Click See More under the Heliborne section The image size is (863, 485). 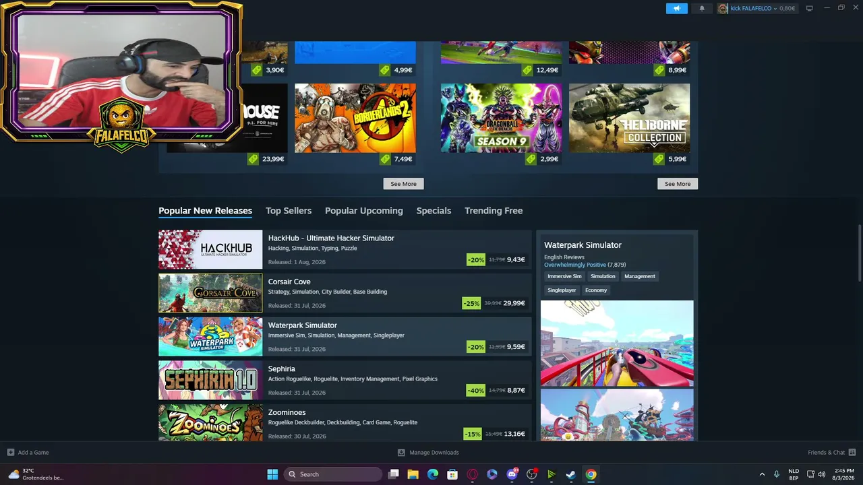click(x=678, y=184)
